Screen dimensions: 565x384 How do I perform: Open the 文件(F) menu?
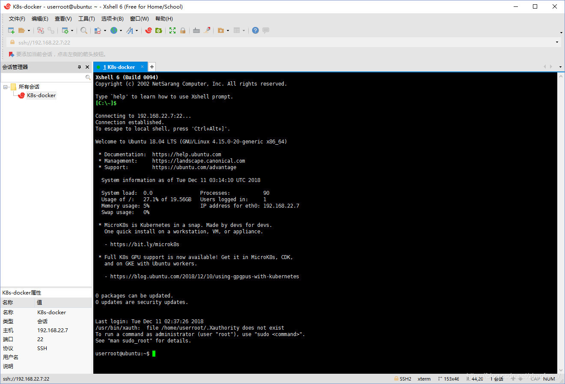click(x=17, y=19)
